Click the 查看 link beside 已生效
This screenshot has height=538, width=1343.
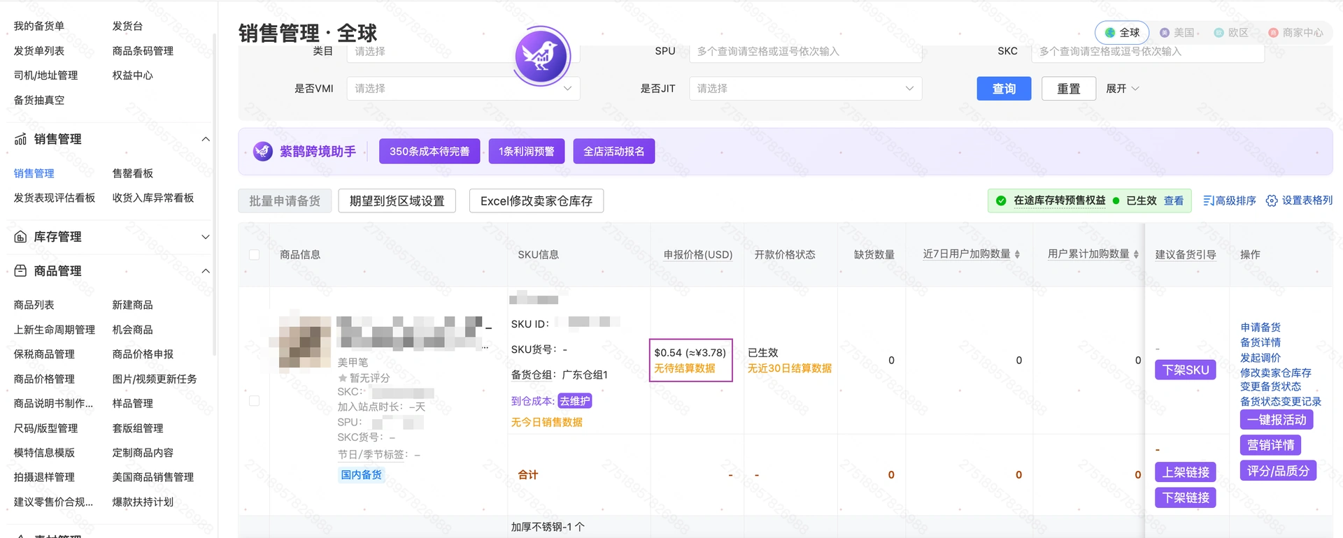coord(1174,201)
